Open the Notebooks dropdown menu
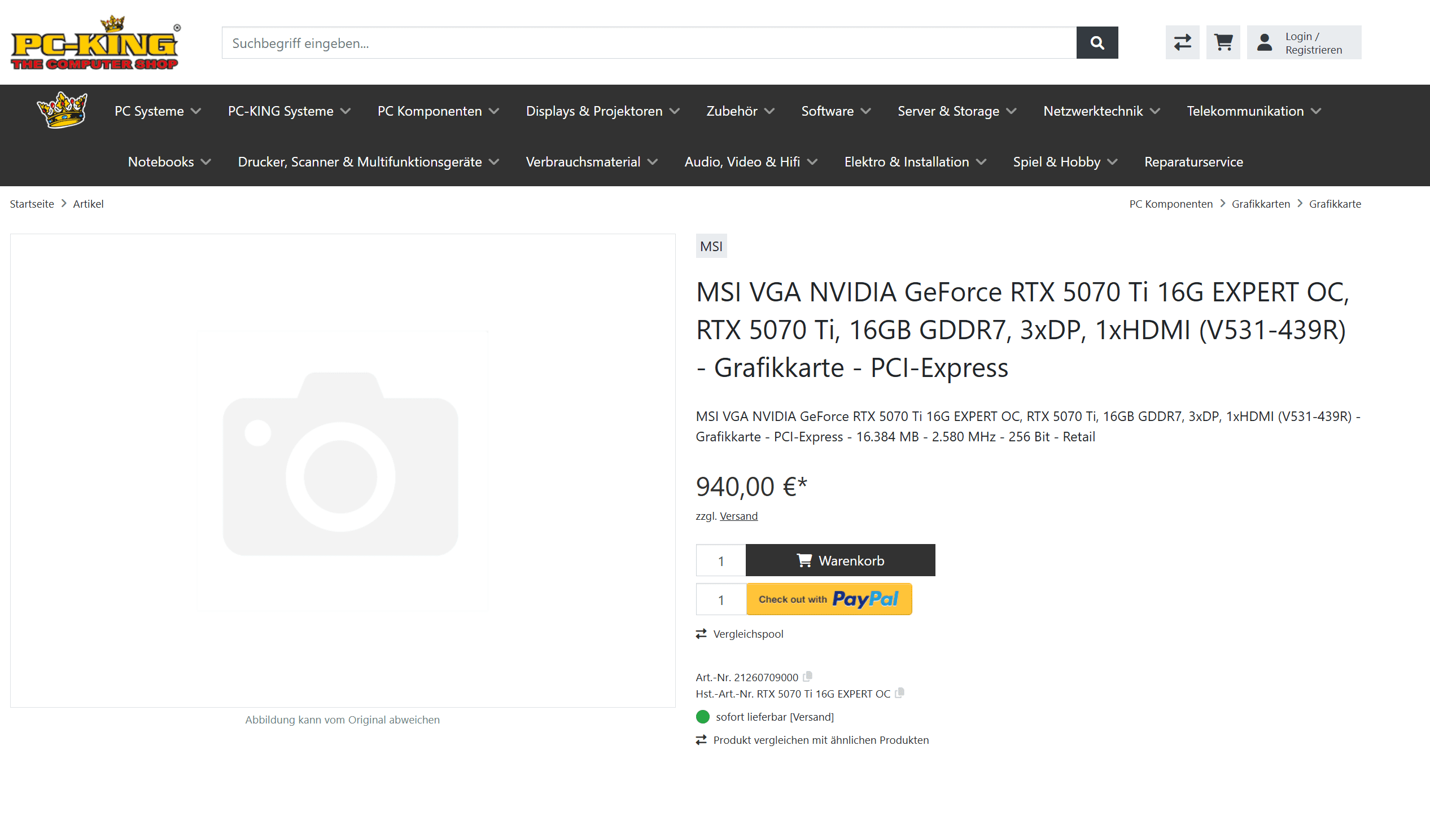This screenshot has width=1430, height=820. coord(169,162)
